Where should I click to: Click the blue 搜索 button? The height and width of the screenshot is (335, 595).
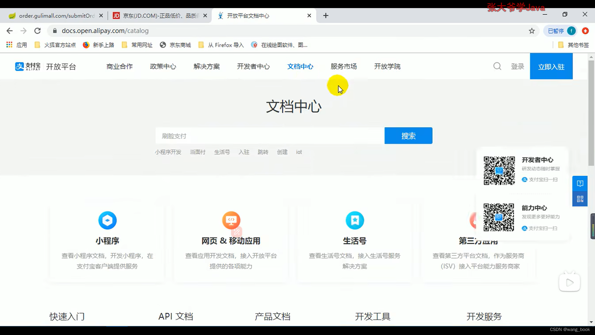tap(408, 136)
